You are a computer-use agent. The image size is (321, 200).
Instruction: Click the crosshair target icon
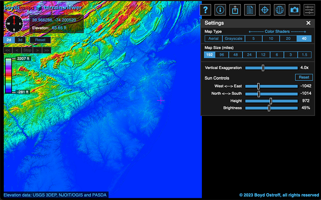point(265,10)
